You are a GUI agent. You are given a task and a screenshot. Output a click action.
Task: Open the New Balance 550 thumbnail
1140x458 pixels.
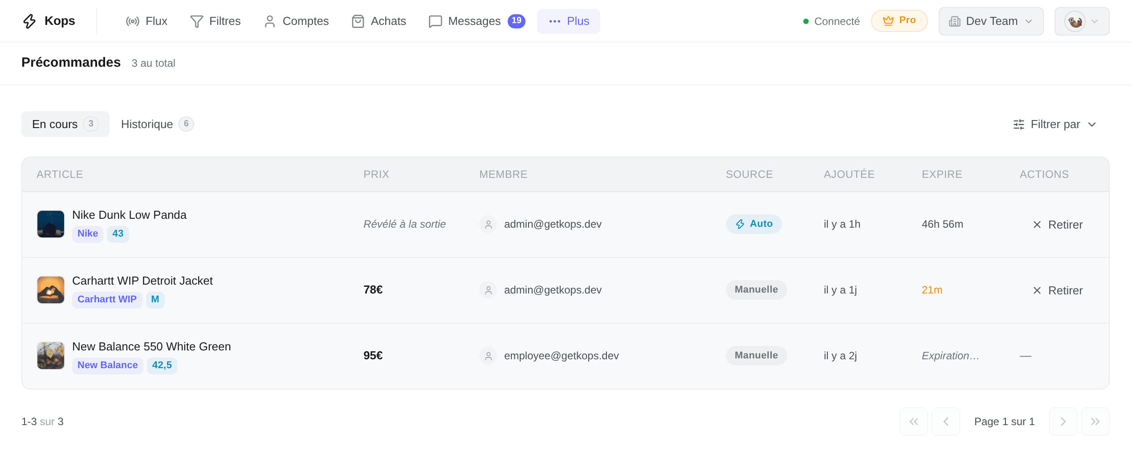51,356
